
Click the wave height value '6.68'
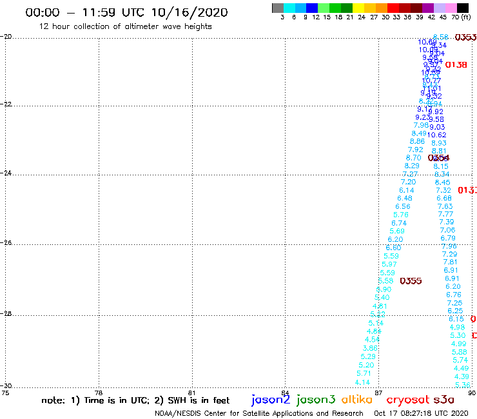tap(444, 198)
